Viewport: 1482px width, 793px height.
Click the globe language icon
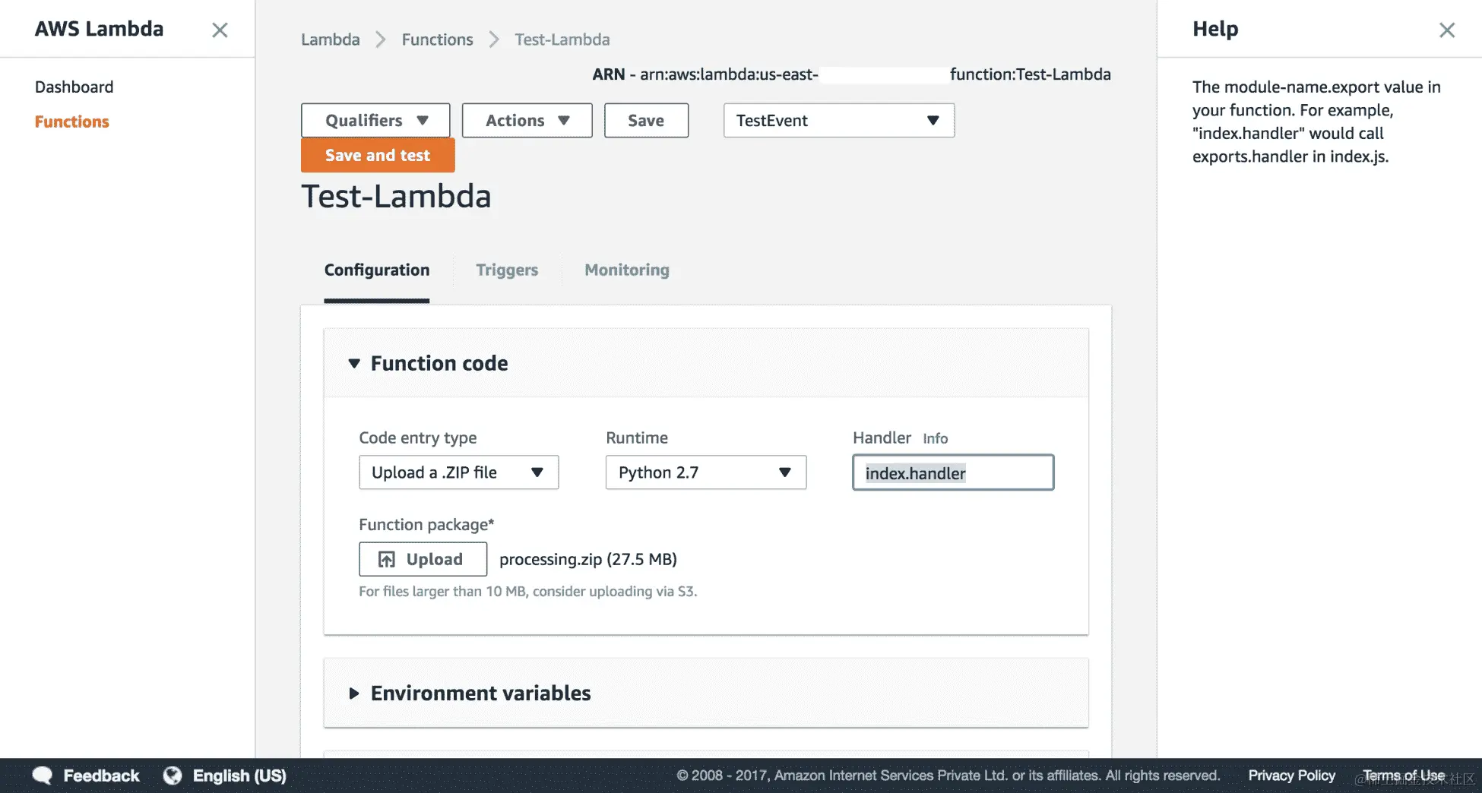[173, 776]
